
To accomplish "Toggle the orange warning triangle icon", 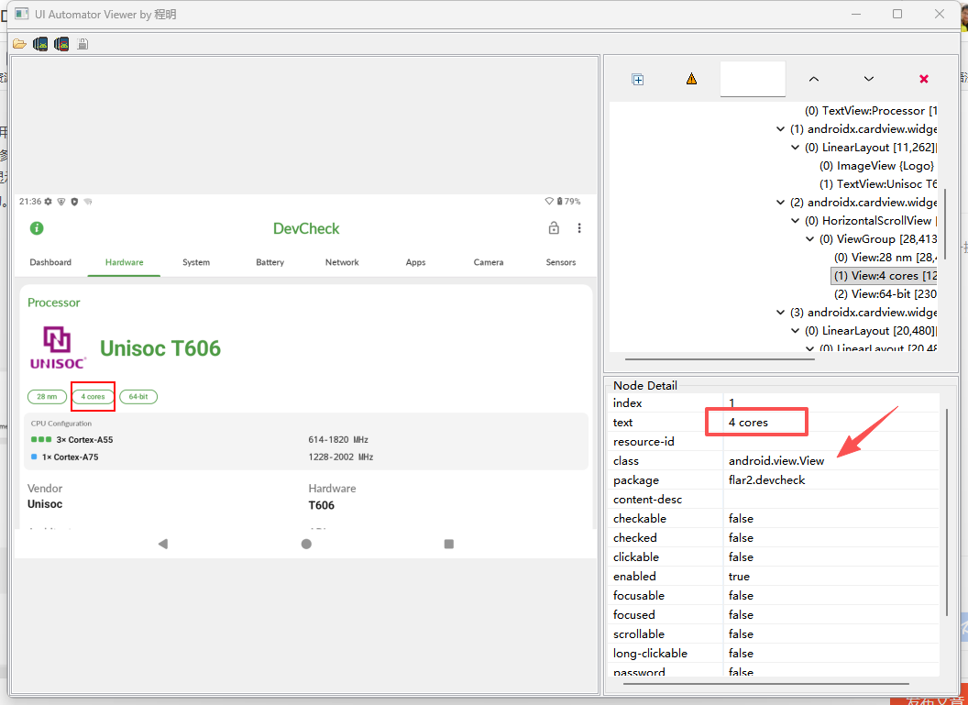I will (x=691, y=79).
